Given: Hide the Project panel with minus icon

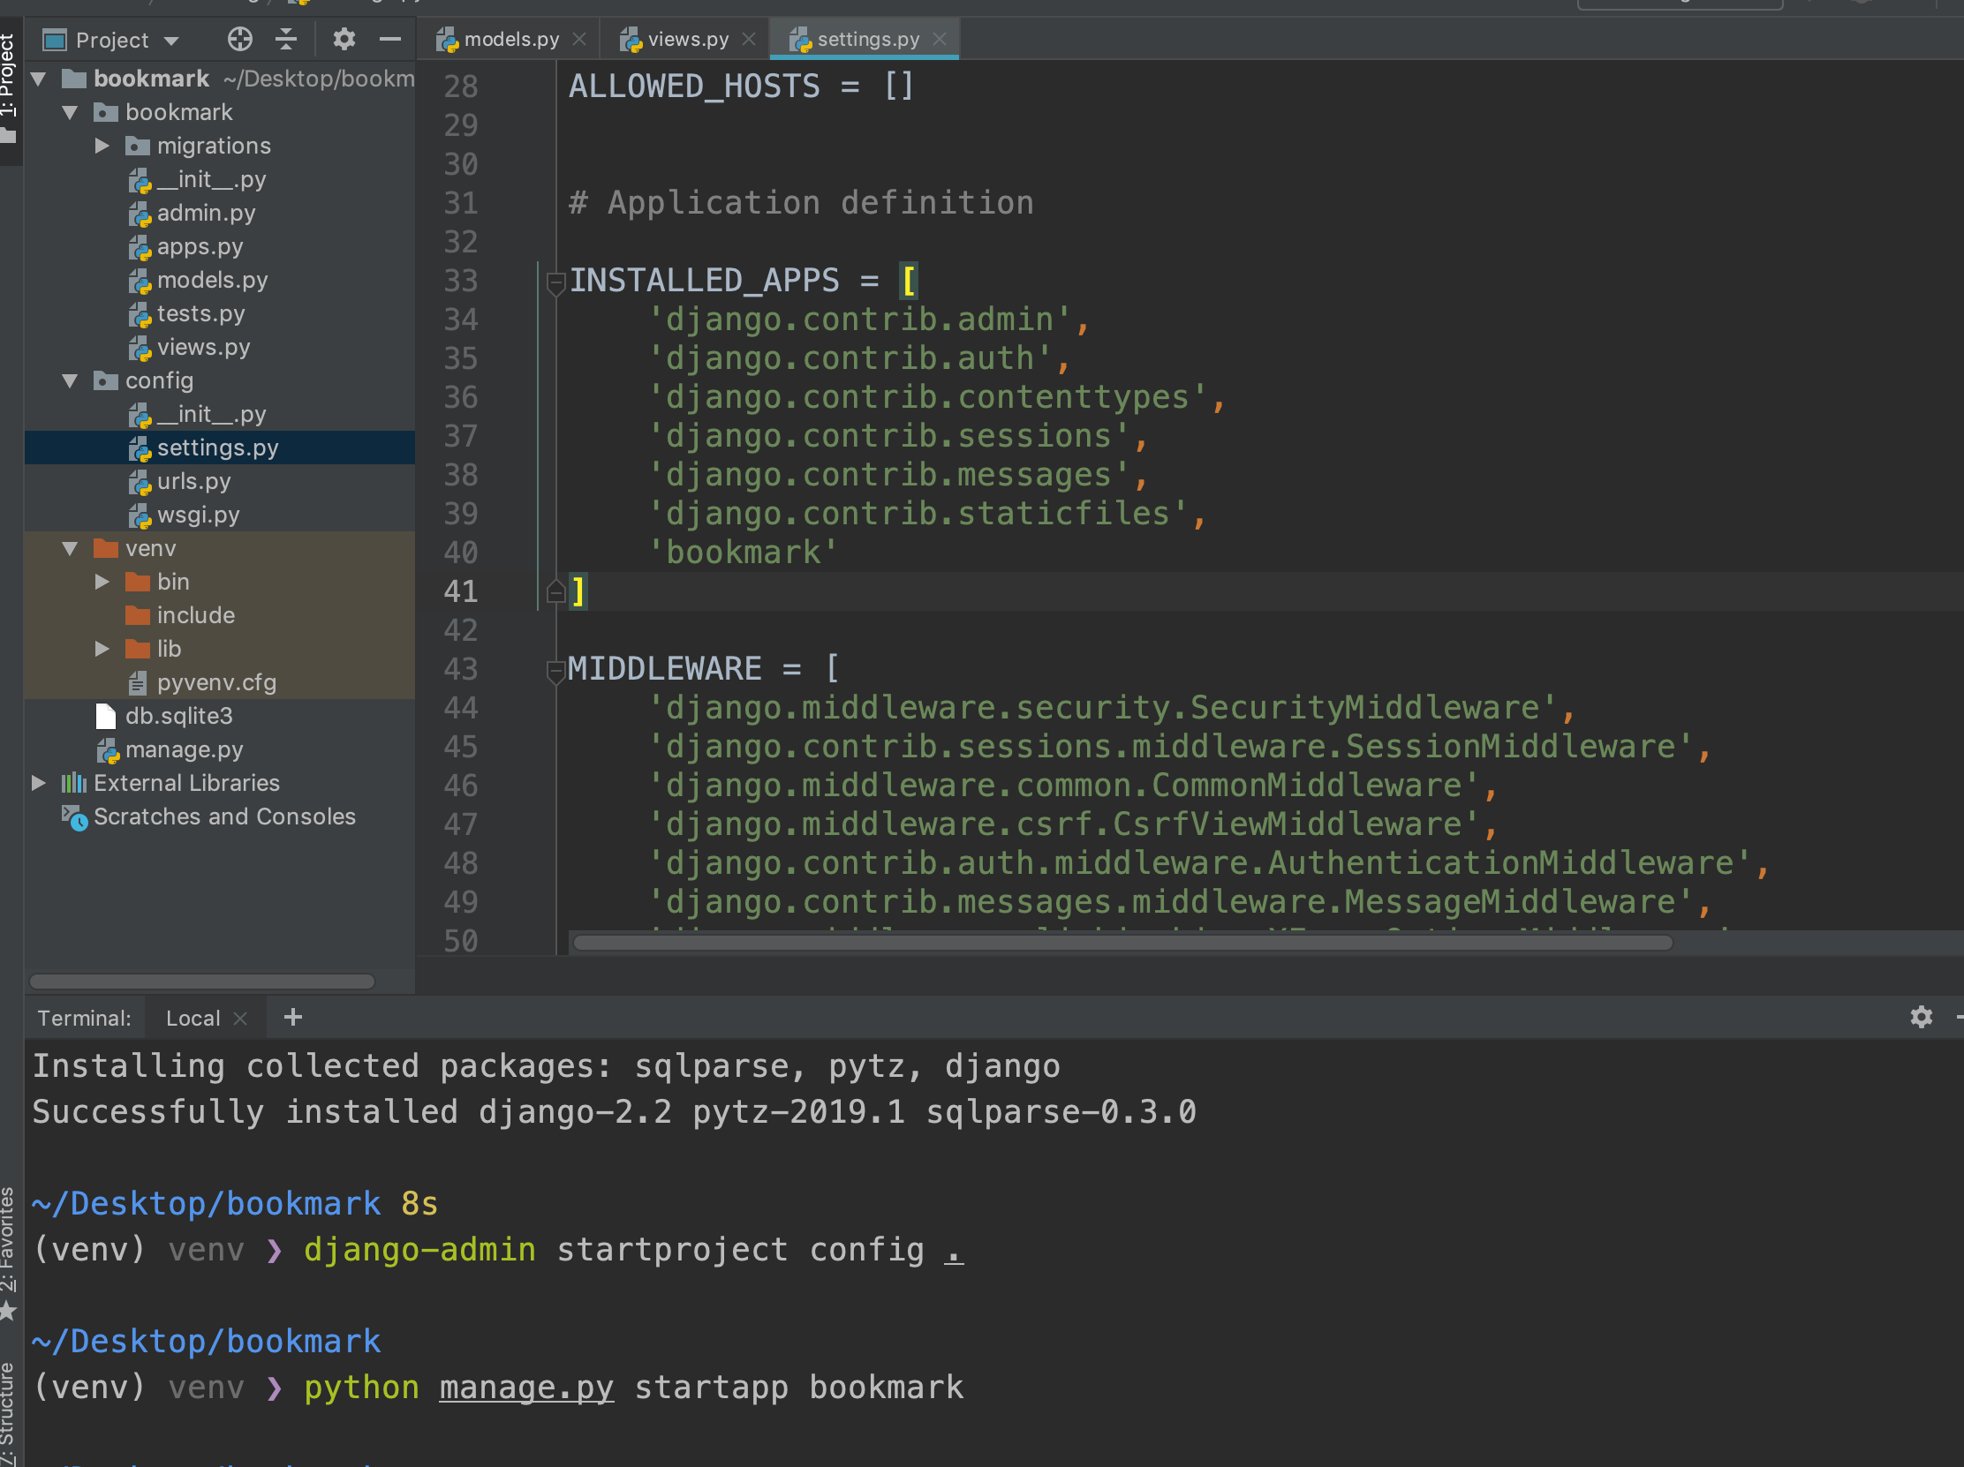Looking at the screenshot, I should 390,39.
